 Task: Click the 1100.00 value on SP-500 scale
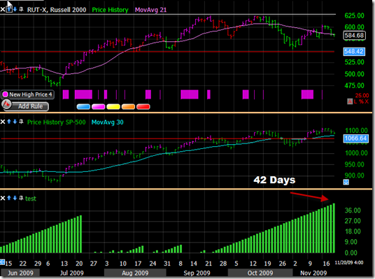356,131
